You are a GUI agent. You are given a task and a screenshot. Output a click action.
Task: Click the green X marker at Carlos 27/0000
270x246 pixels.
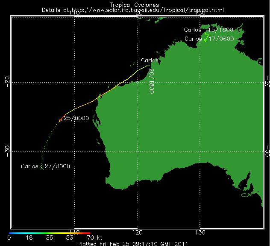pos(41,167)
